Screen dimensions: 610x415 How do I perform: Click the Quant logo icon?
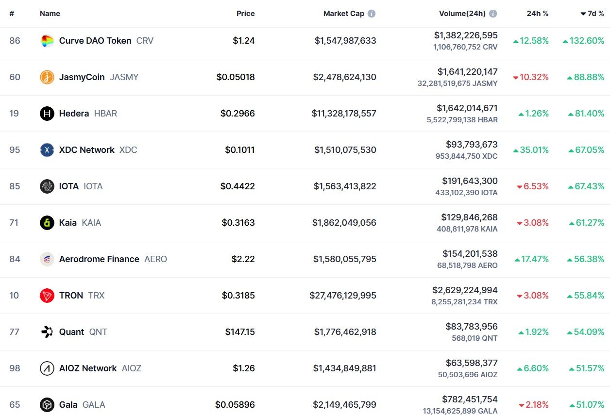pos(47,332)
